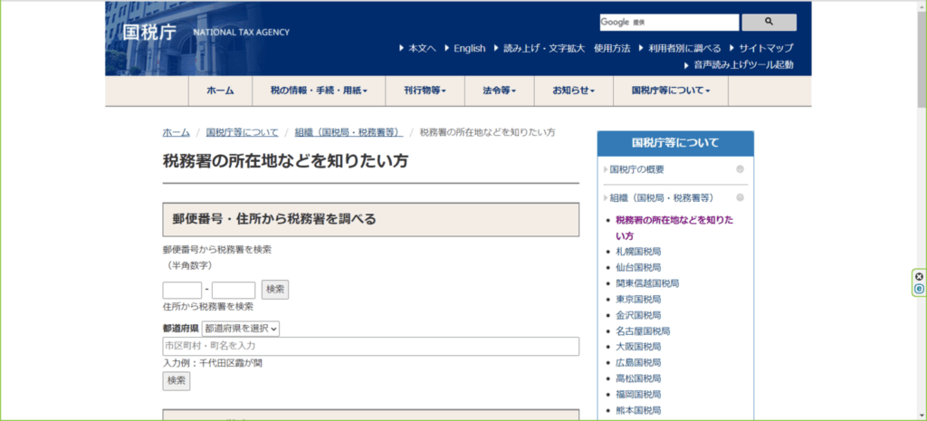Open 刊行物等 navigation dropdown
This screenshot has height=421, width=927.
pos(425,91)
